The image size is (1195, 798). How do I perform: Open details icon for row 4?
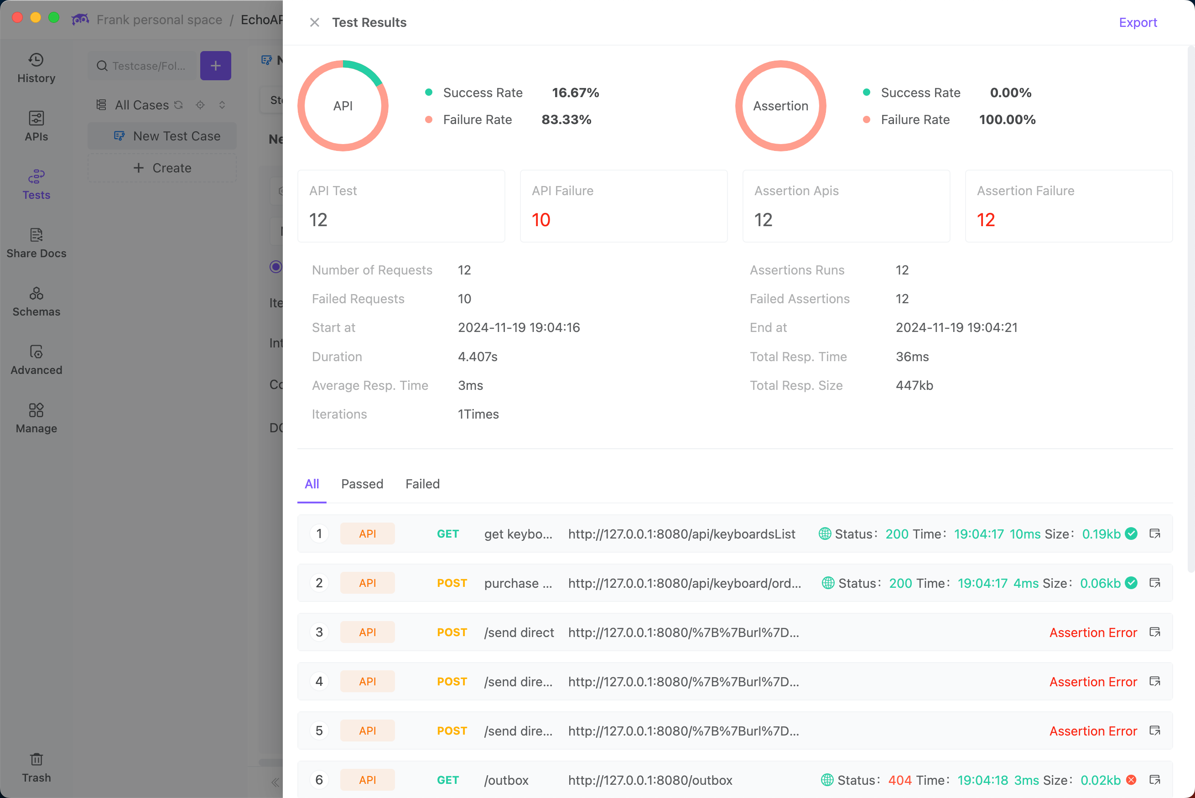[1155, 681]
